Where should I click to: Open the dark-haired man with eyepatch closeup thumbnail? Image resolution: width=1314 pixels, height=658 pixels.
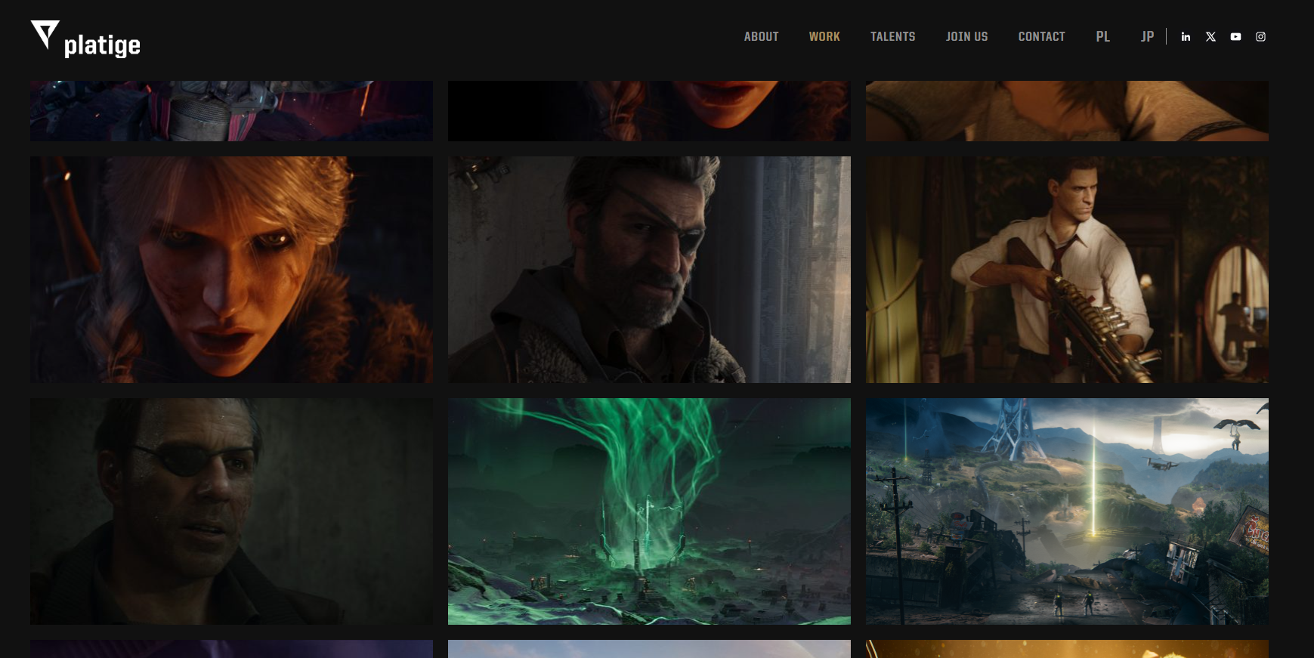231,511
